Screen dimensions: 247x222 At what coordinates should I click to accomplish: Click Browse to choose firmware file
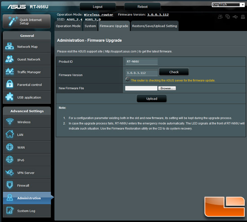pyautogui.click(x=167, y=88)
